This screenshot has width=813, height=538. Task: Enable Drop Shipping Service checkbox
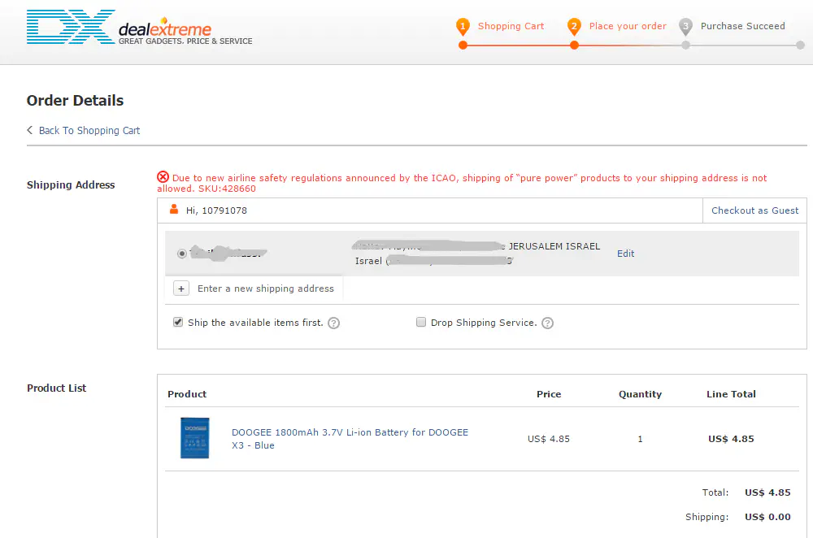click(421, 323)
